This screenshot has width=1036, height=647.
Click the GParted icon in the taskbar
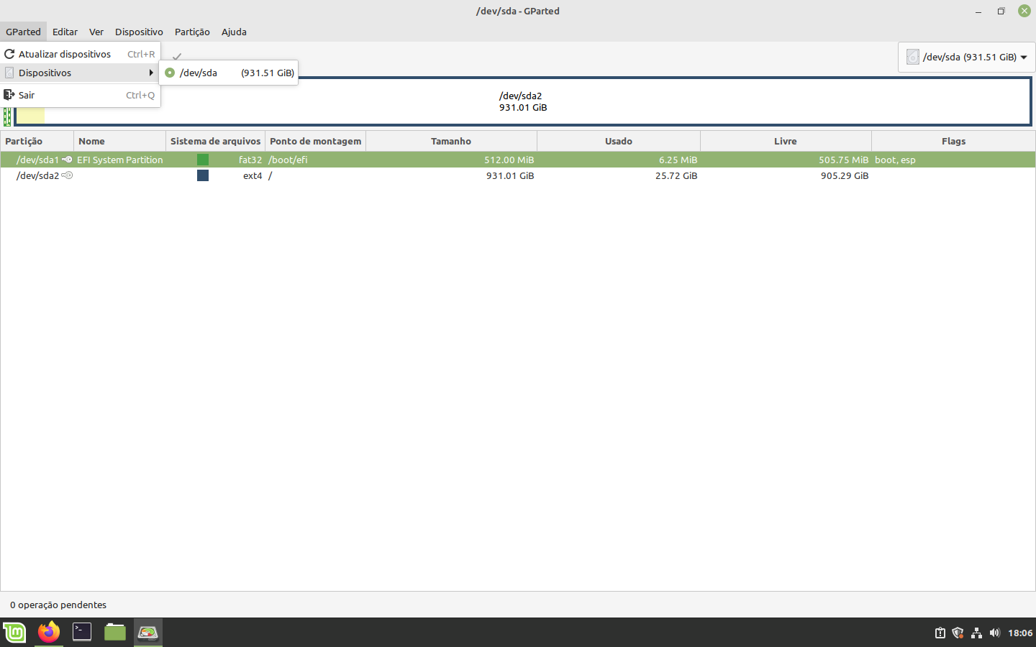(x=148, y=633)
